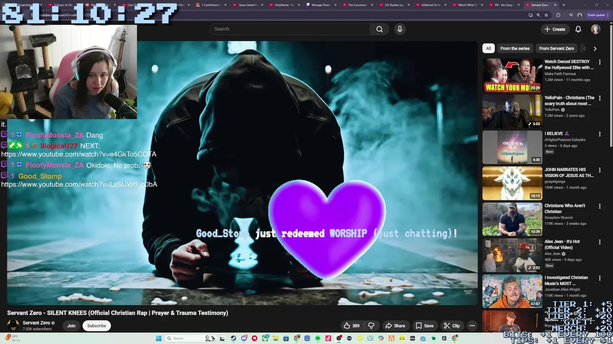Image resolution: width=613 pixels, height=344 pixels.
Task: Join Servant Zero channel membership
Action: tap(71, 326)
